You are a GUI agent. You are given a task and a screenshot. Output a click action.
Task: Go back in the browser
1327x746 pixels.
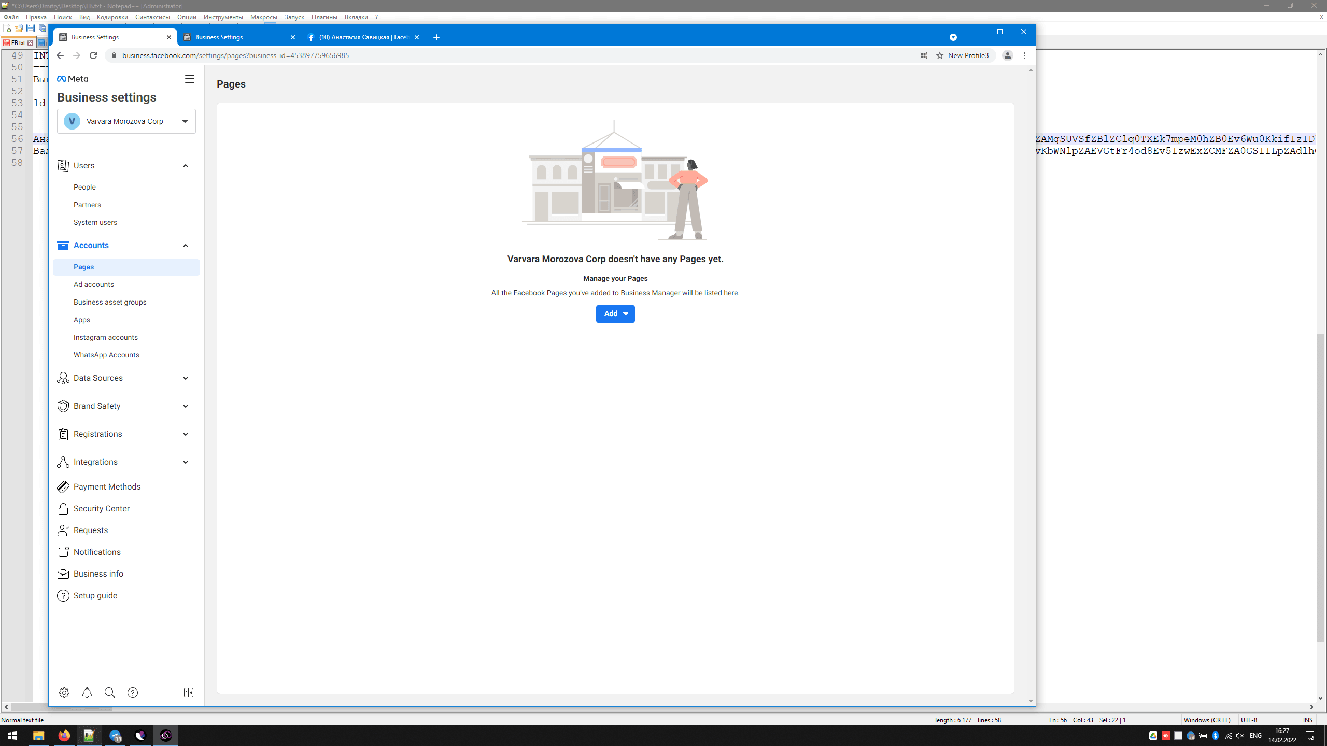60,55
